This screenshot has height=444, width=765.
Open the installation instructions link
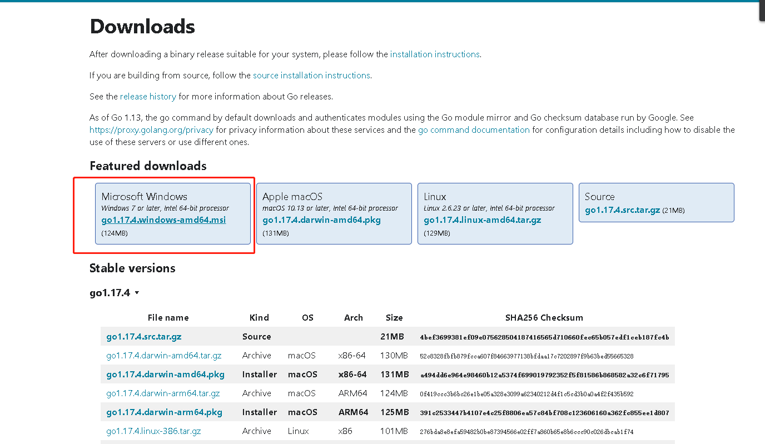coord(435,54)
